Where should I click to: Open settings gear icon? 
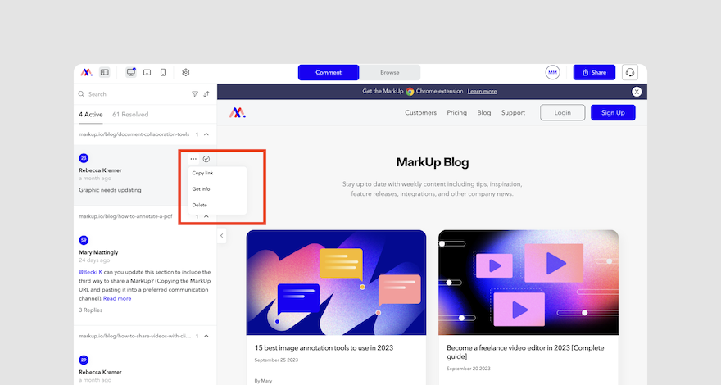(x=186, y=72)
